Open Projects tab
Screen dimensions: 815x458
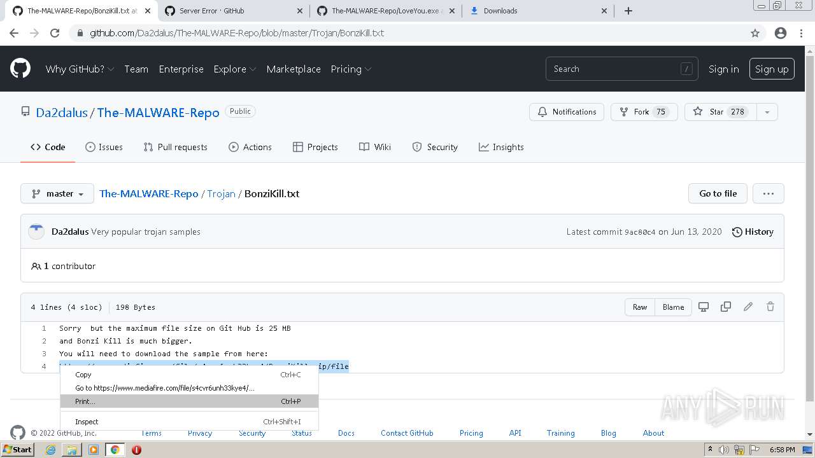(315, 147)
